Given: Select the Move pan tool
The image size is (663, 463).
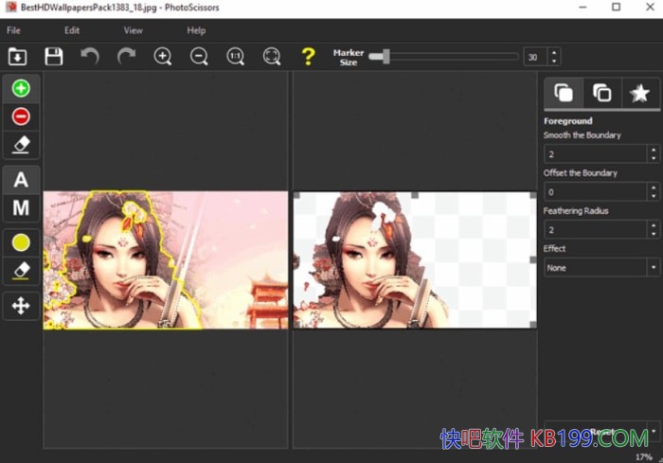Looking at the screenshot, I should (21, 305).
